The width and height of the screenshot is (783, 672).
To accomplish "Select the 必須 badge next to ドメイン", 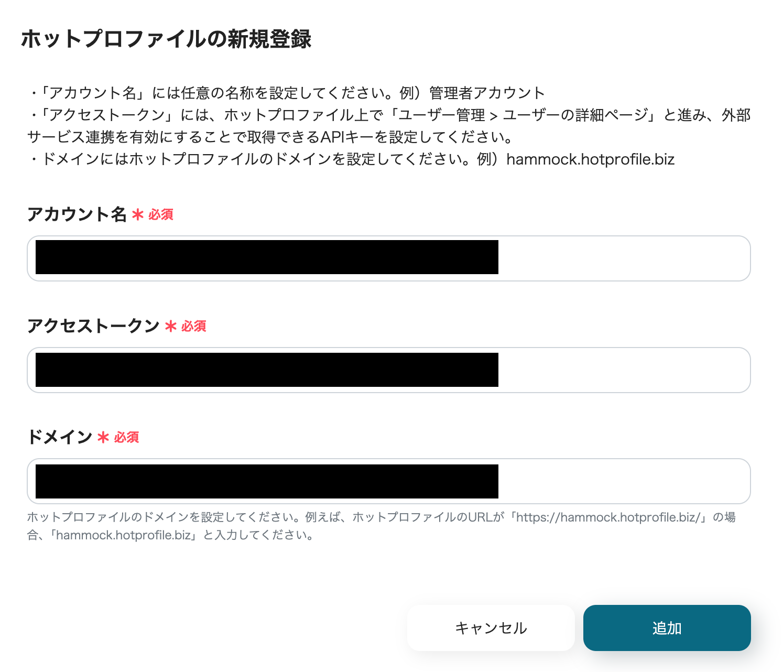I will (127, 437).
